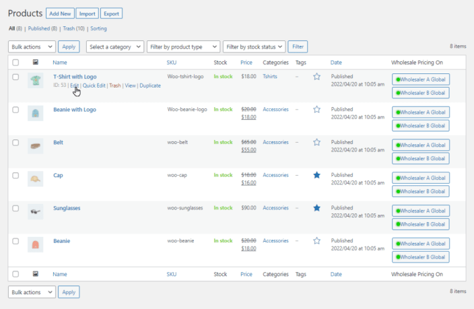Switch to the Published products view
The height and width of the screenshot is (309, 474).
(x=43, y=29)
